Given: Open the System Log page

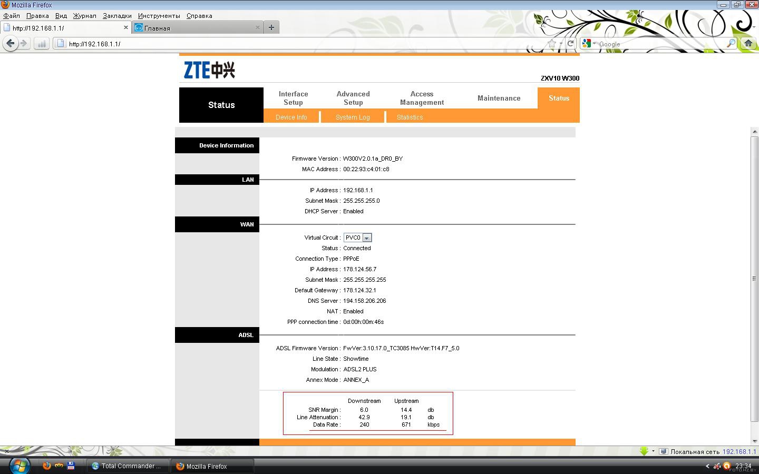Looking at the screenshot, I should click(x=353, y=117).
